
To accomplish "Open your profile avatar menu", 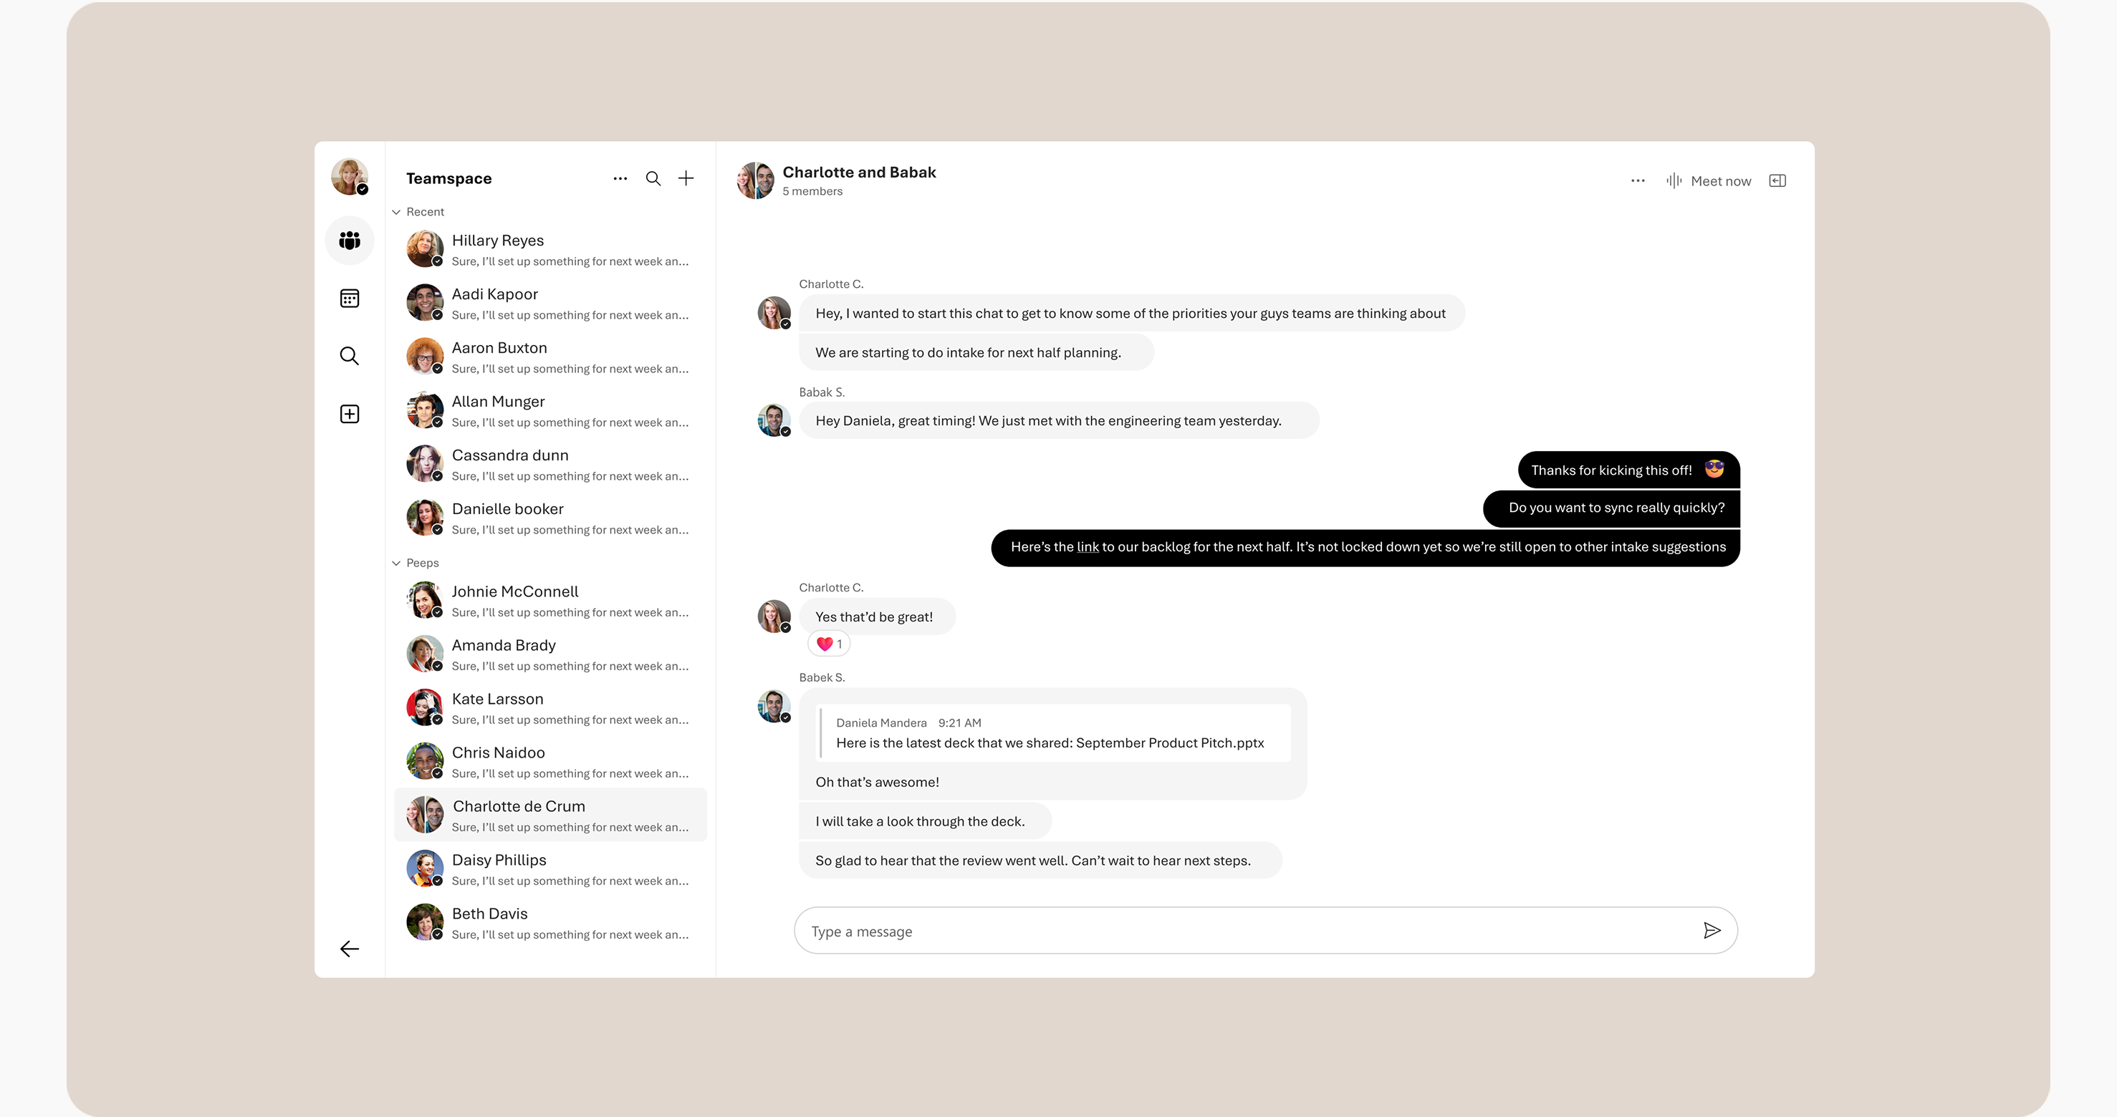I will [x=350, y=177].
